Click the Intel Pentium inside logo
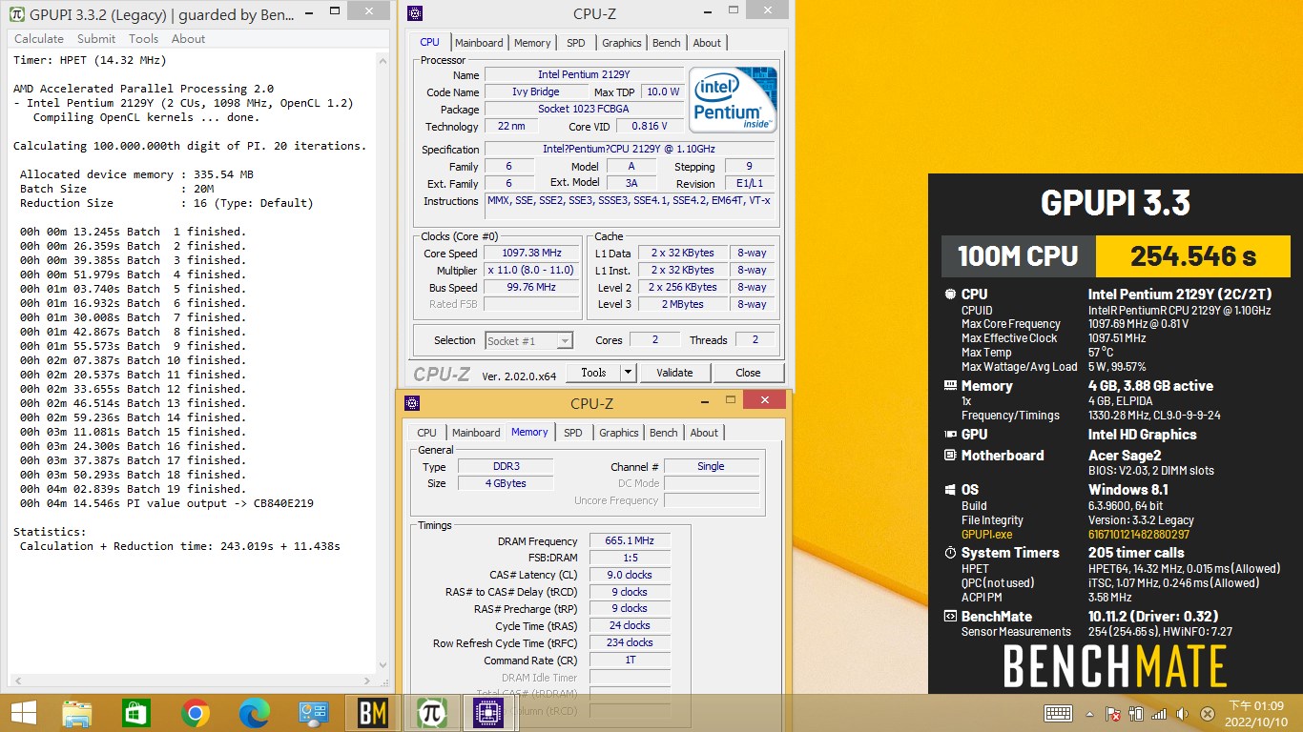 [733, 99]
